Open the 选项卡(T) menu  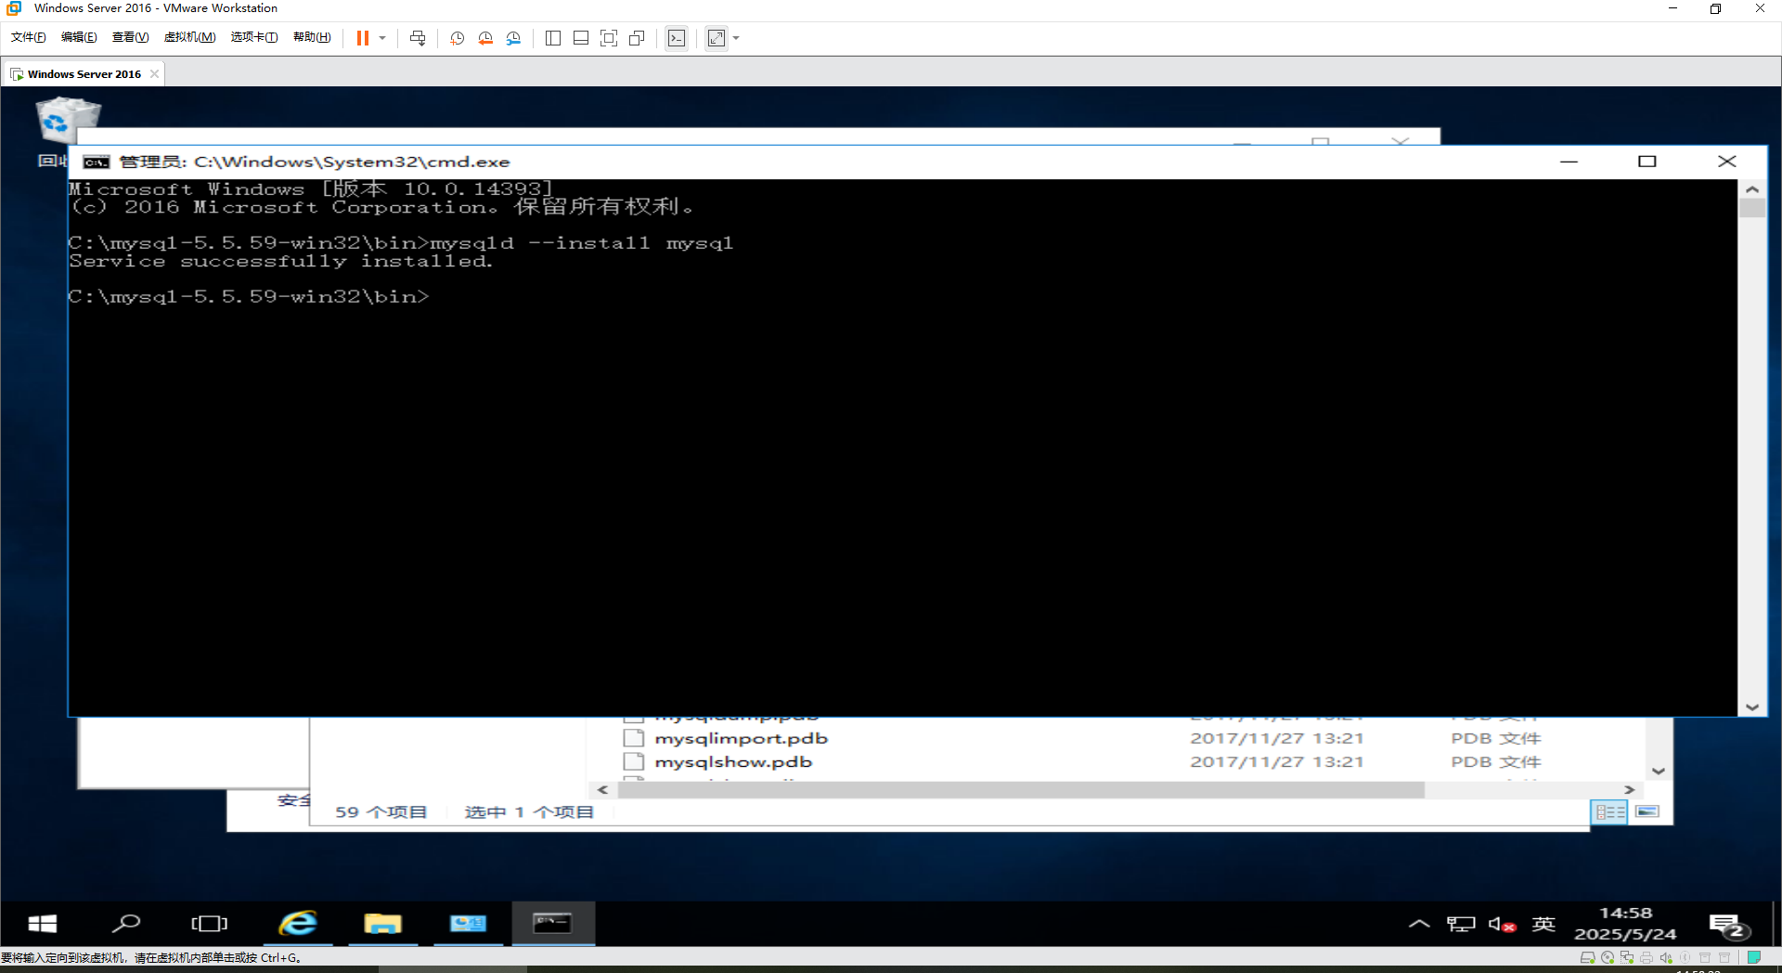coord(254,37)
